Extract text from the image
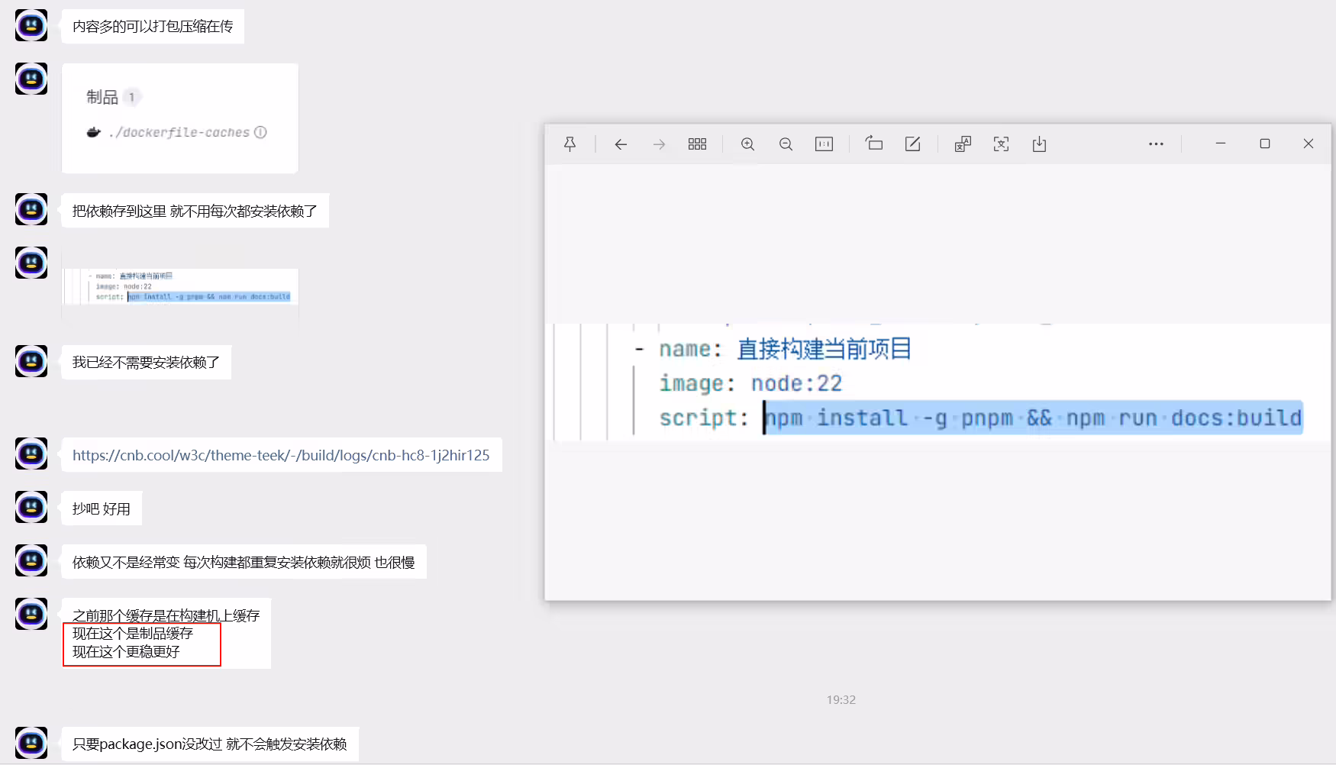This screenshot has width=1336, height=765. tap(1001, 144)
